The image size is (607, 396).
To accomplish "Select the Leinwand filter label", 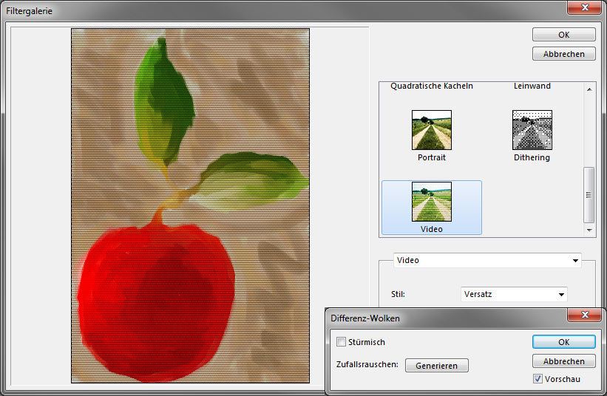I will coord(532,86).
